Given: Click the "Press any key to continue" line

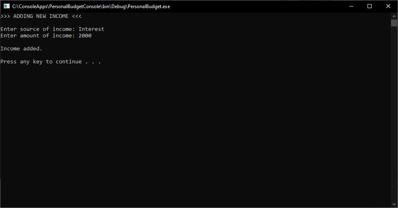Looking at the screenshot, I should pyautogui.click(x=50, y=62).
